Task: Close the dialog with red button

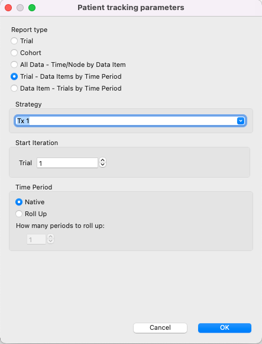Action: tap(8, 8)
